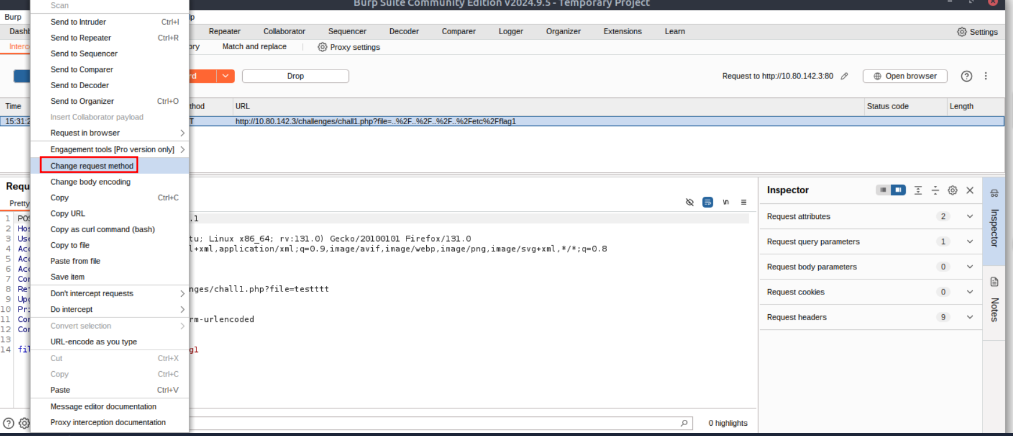Expand Request headers section
Viewport: 1013px width, 436px height.
coord(969,317)
